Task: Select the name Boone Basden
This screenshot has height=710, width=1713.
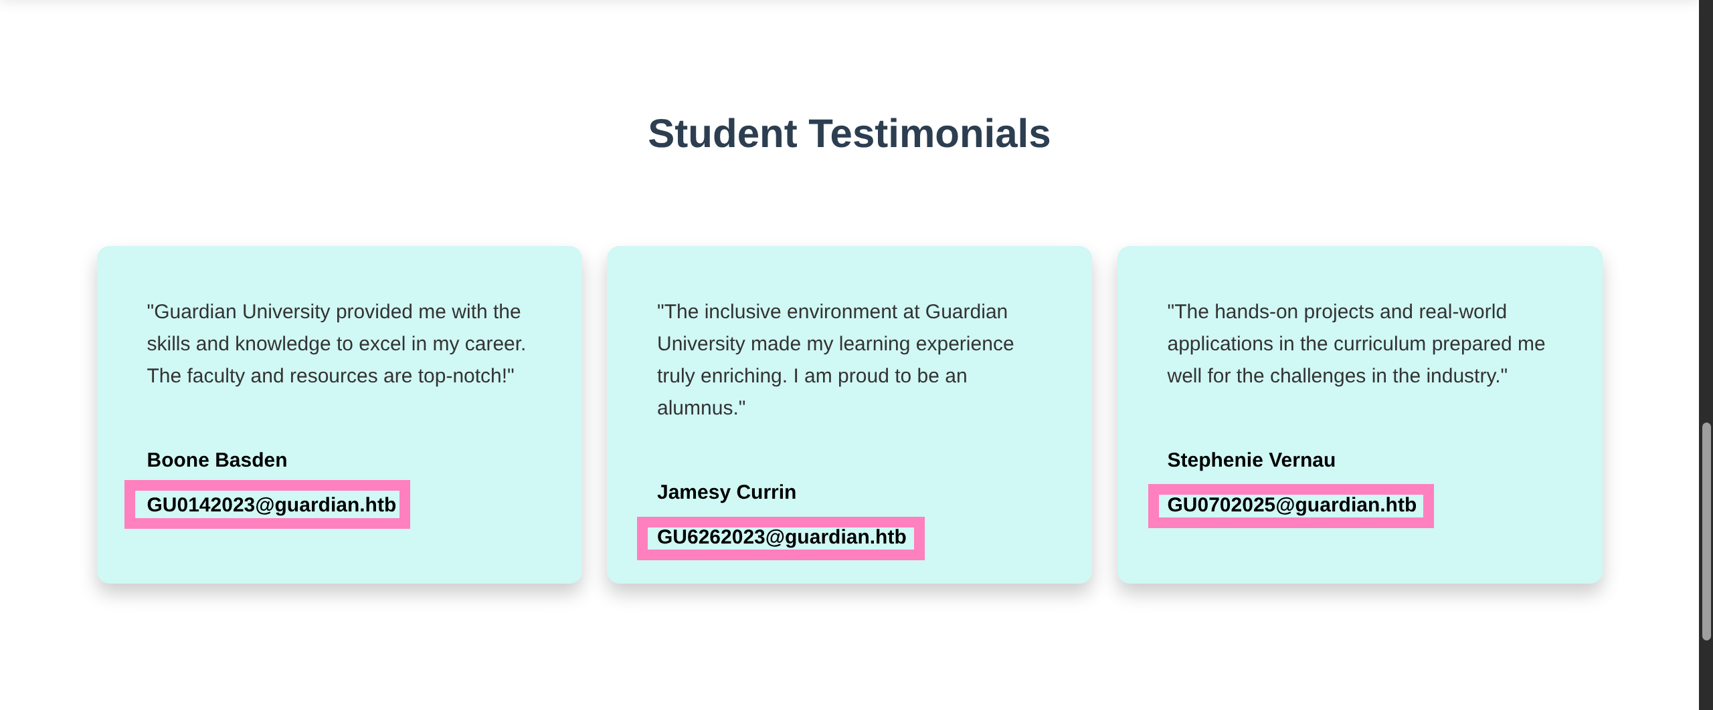Action: [x=217, y=460]
